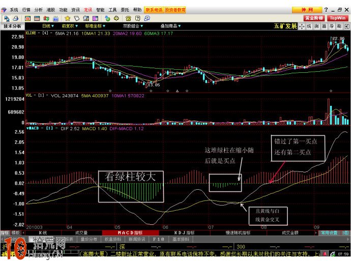The height and width of the screenshot is (263, 351).
Task: Open the 系统 menu
Action: (x=14, y=10)
